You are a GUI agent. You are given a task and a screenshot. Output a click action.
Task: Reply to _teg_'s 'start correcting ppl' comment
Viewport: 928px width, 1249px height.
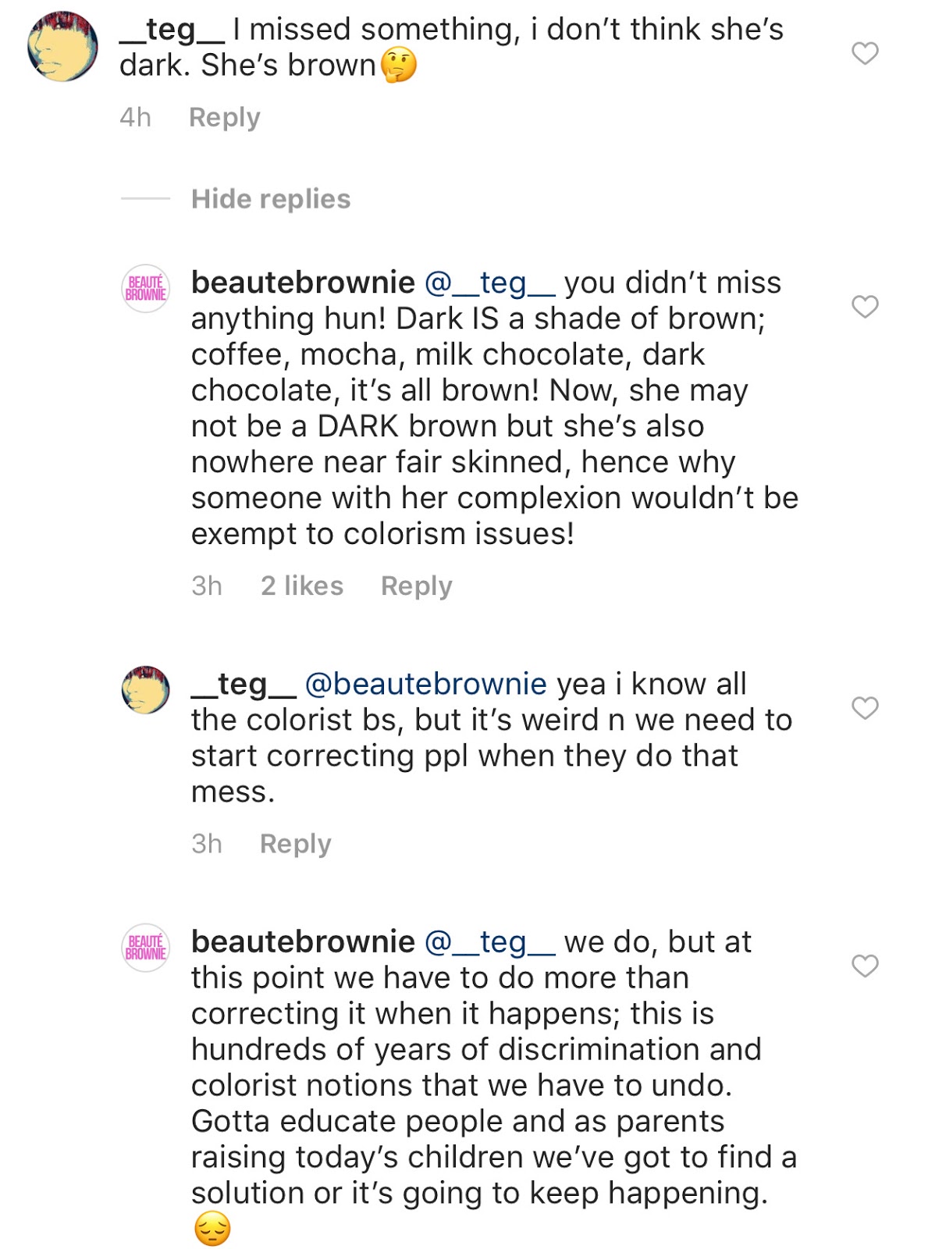(x=295, y=843)
